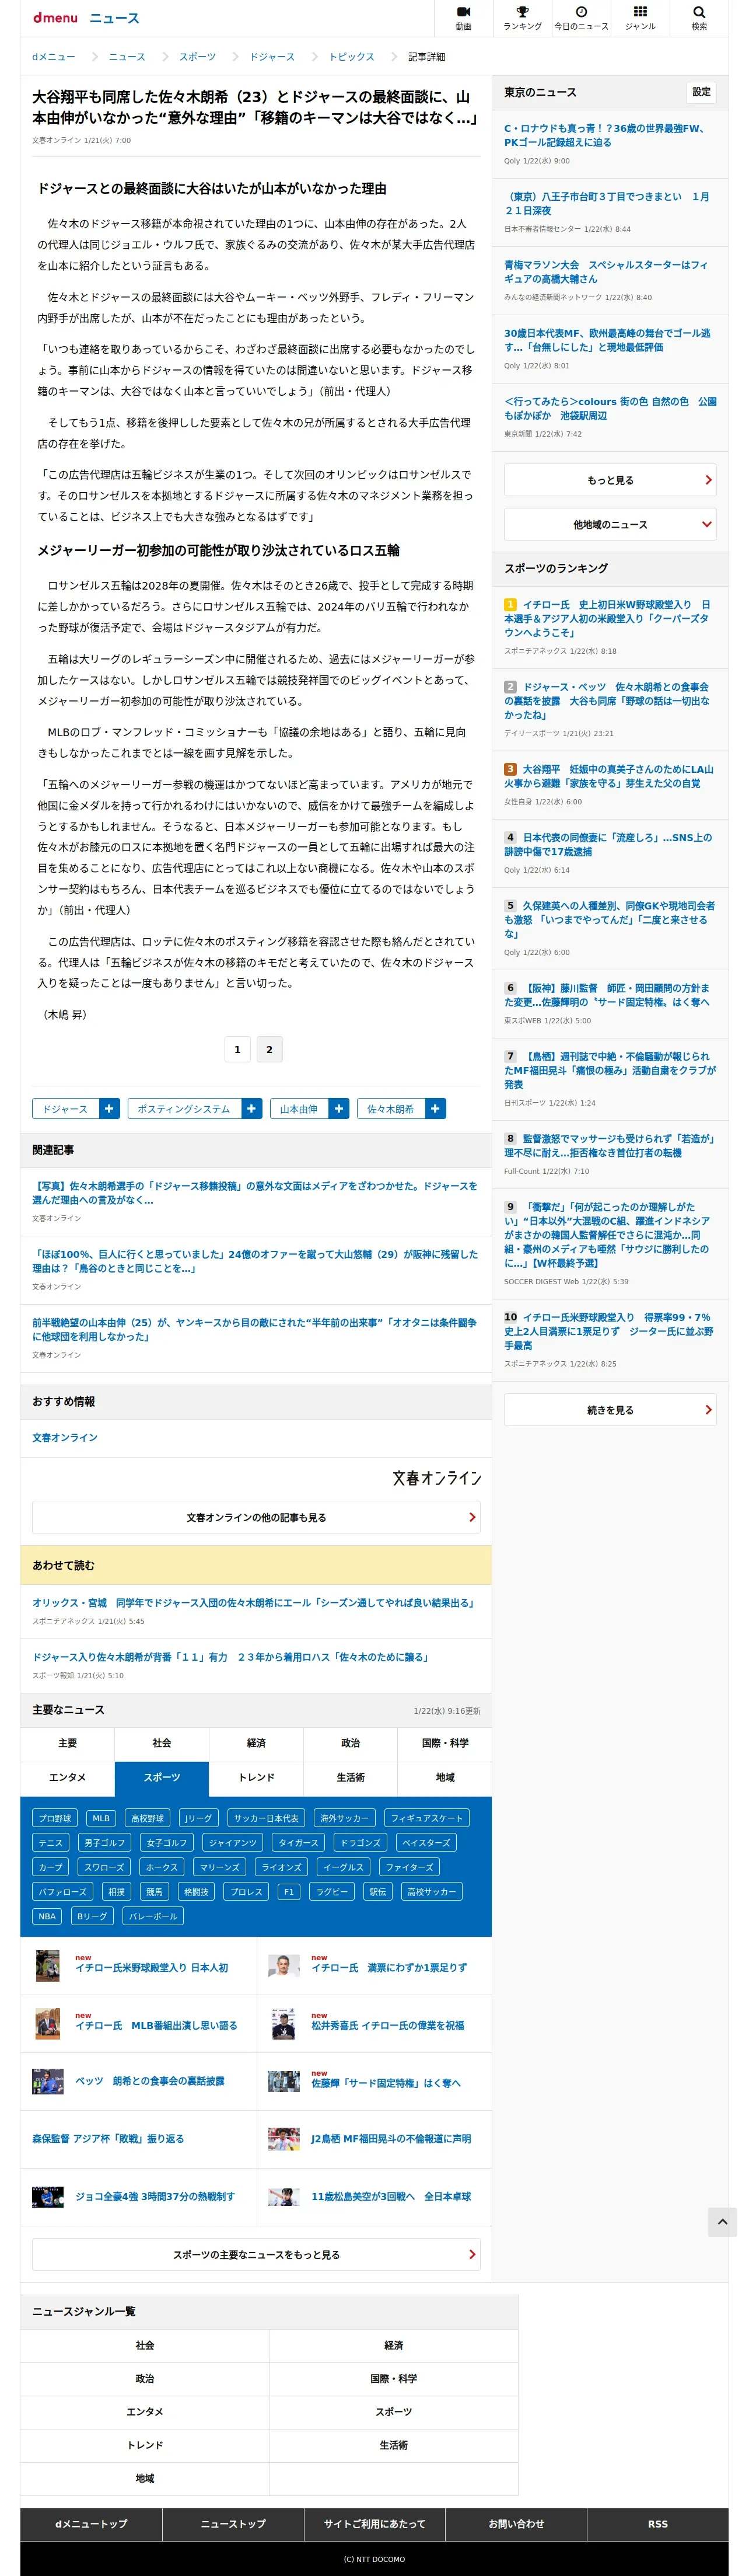Click plus icon on ドジャース tag
This screenshot has height=2576, width=749.
[x=110, y=1108]
